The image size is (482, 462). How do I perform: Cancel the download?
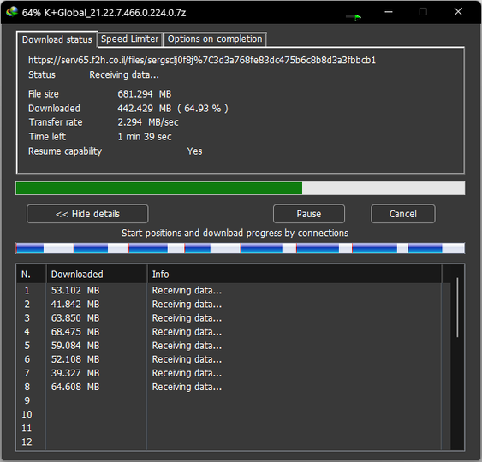click(x=403, y=214)
